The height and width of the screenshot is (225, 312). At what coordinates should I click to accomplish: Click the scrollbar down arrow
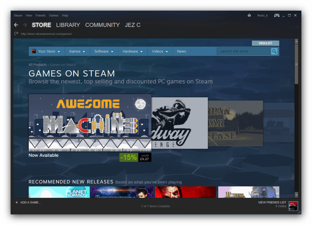297,195
